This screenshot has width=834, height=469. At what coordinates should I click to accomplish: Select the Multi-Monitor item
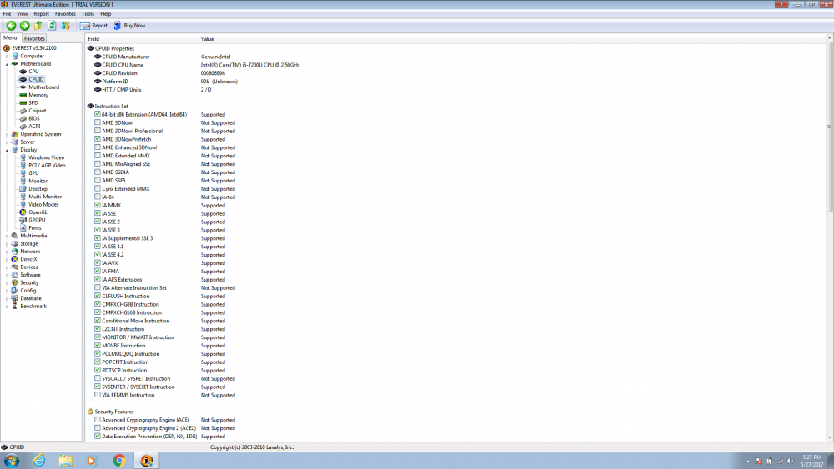(x=45, y=197)
